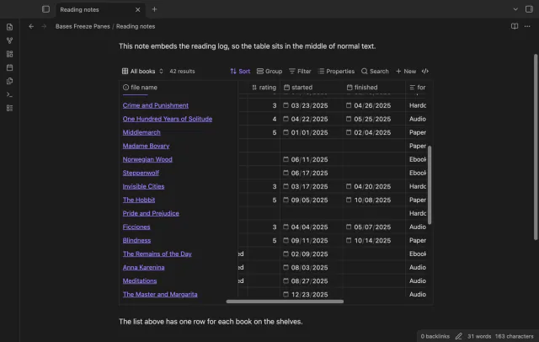This screenshot has width=539, height=342.
Task: Switch to reading view book icon
Action: [515, 26]
